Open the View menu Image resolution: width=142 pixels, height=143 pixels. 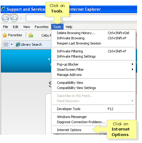pos(26,27)
